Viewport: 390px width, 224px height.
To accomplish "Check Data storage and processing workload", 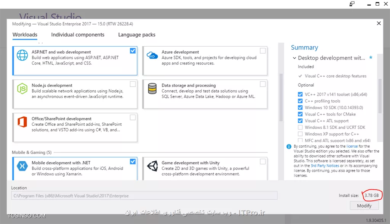I will [263, 84].
